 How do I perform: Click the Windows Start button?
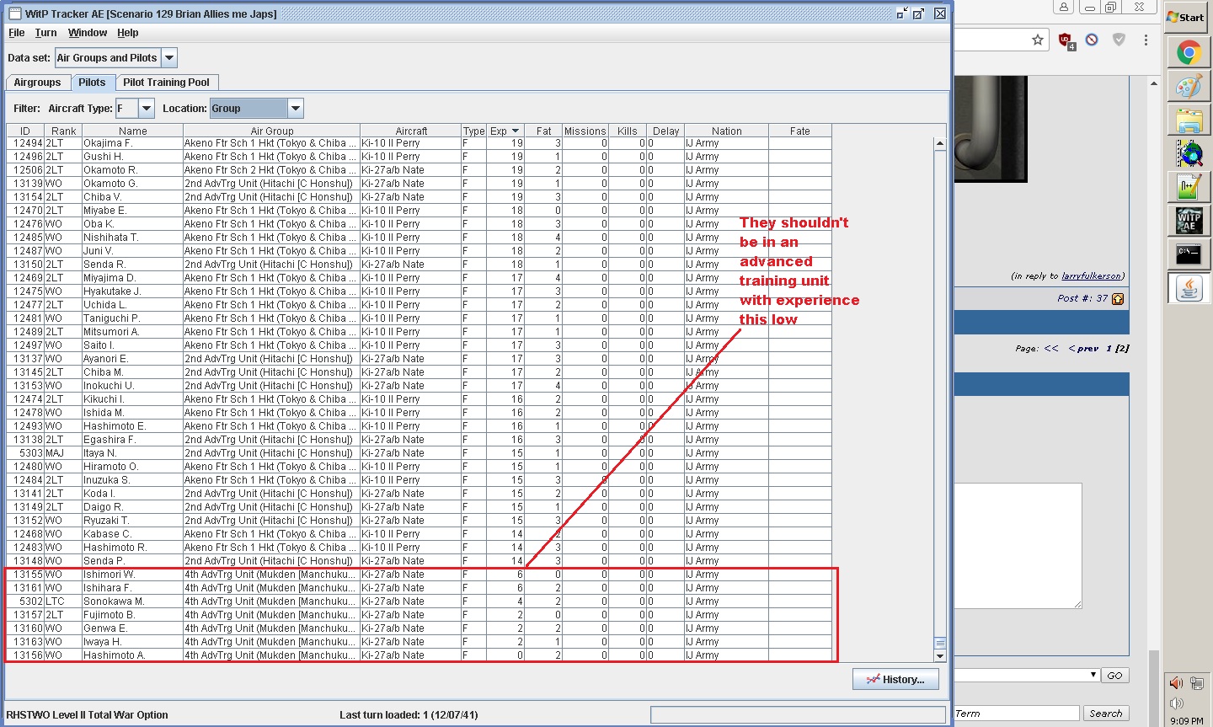point(1186,17)
